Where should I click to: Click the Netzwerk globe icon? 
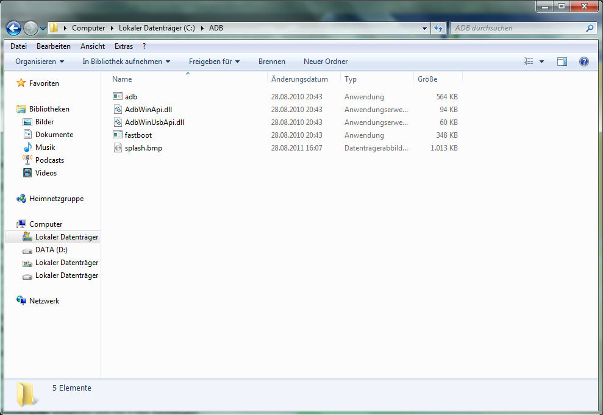(21, 300)
